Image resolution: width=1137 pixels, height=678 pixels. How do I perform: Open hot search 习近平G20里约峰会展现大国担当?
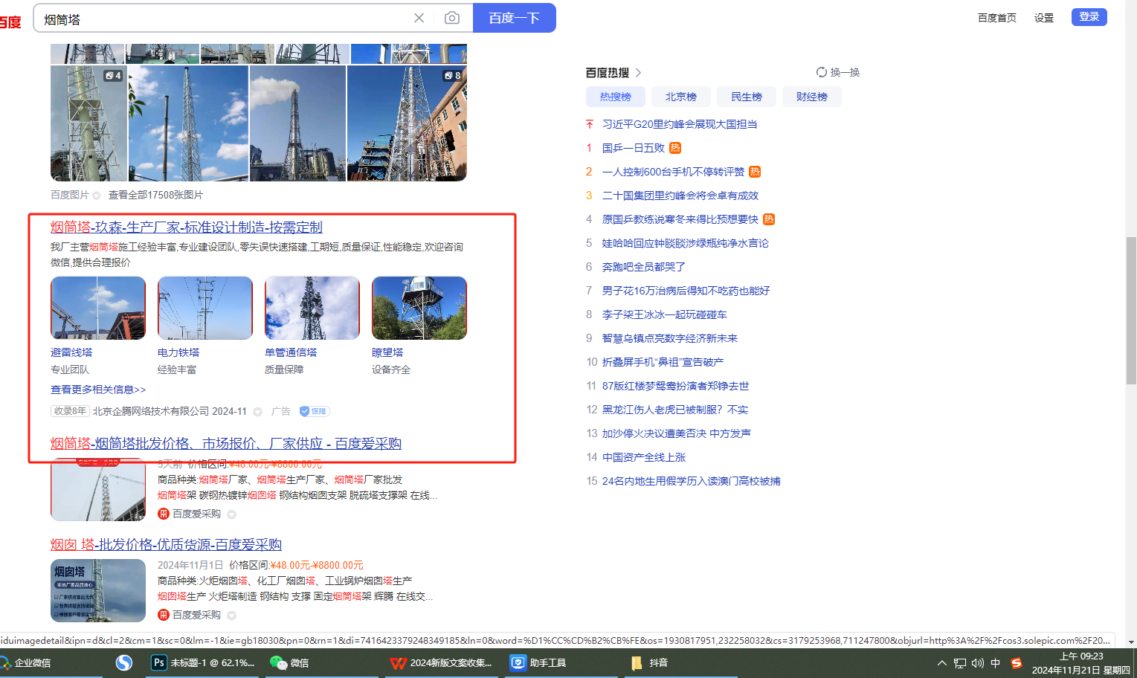tap(680, 124)
